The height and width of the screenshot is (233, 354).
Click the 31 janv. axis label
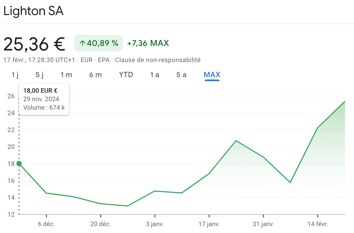click(x=263, y=224)
